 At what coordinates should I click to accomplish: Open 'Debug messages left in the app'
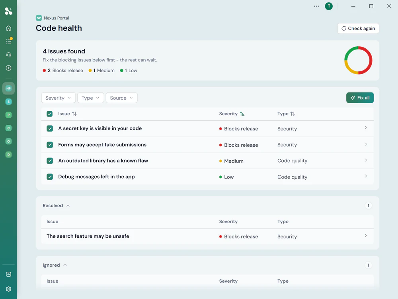click(x=96, y=177)
